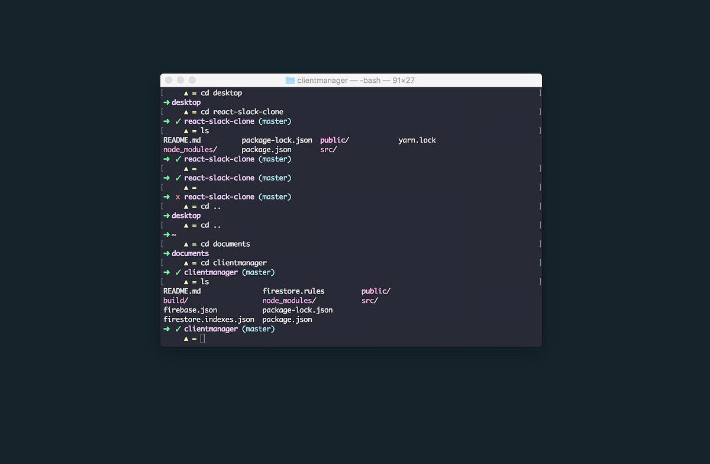Click the window title 'clientmanager — -bash — 91×27'

[356, 80]
